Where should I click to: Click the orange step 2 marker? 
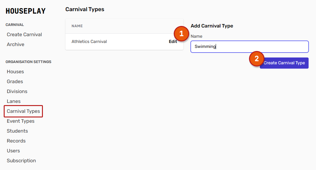[x=256, y=59]
